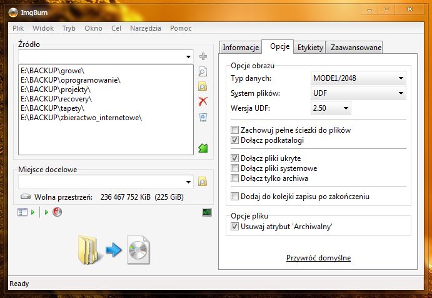Open the Widok menu
This screenshot has height=298, width=432.
coord(43,28)
